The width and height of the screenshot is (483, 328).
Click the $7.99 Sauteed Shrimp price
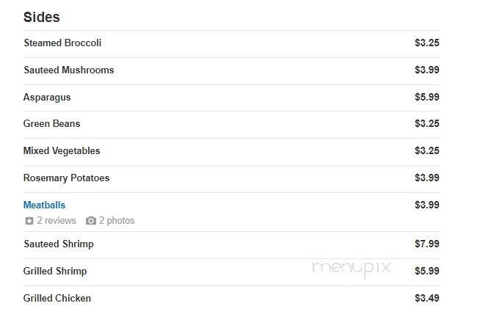[x=427, y=244]
